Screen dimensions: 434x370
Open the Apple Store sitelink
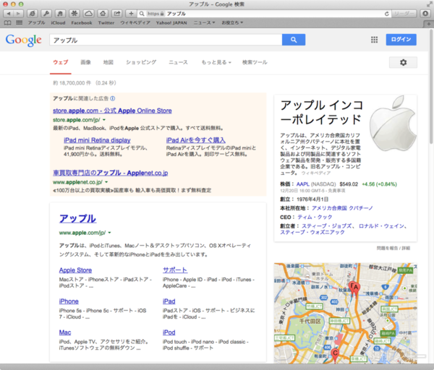pyautogui.click(x=75, y=270)
